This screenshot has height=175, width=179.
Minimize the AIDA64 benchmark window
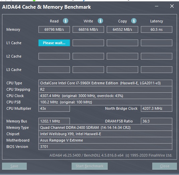point(157,6)
